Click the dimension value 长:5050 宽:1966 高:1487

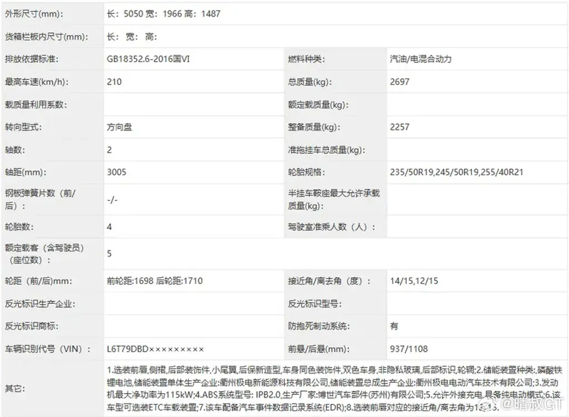coord(163,14)
